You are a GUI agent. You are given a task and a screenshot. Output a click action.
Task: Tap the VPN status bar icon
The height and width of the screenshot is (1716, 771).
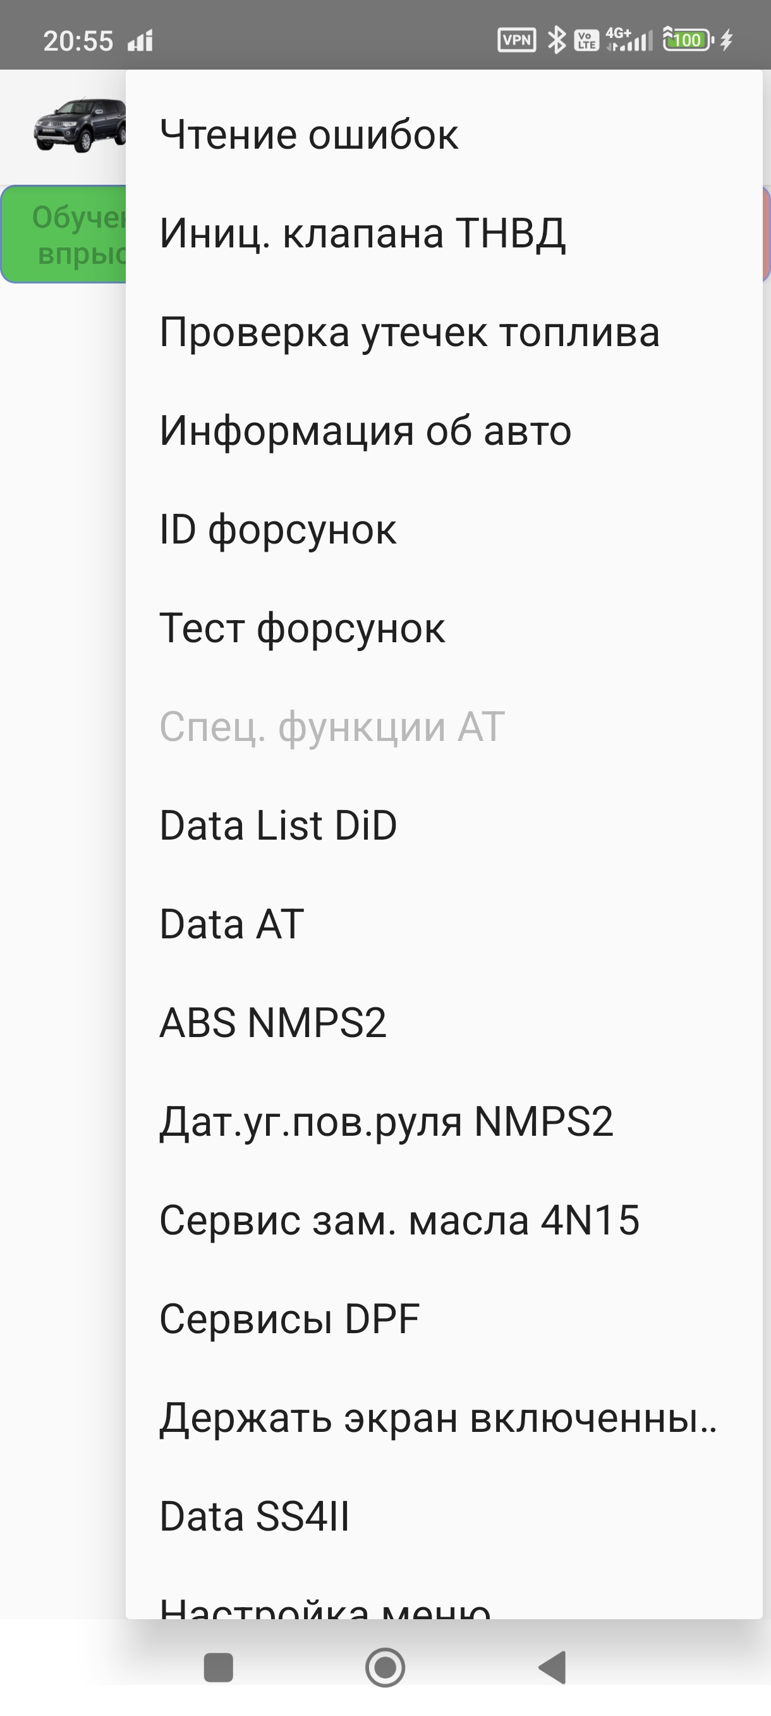click(x=516, y=40)
